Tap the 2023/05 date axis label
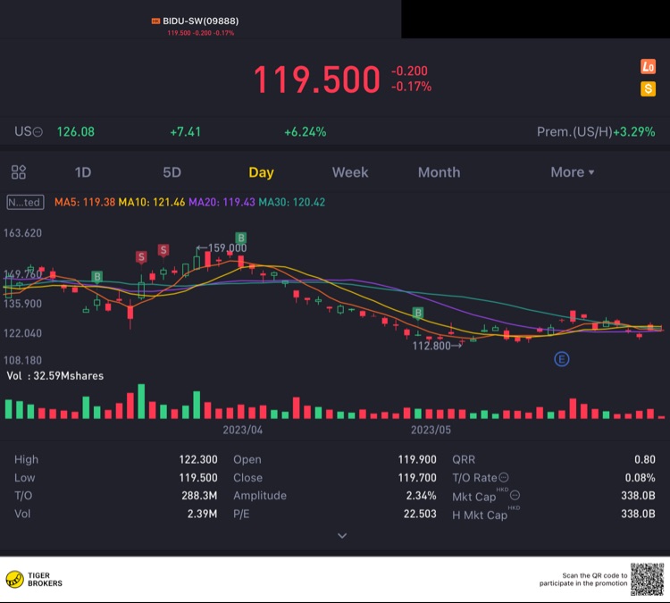 (431, 430)
